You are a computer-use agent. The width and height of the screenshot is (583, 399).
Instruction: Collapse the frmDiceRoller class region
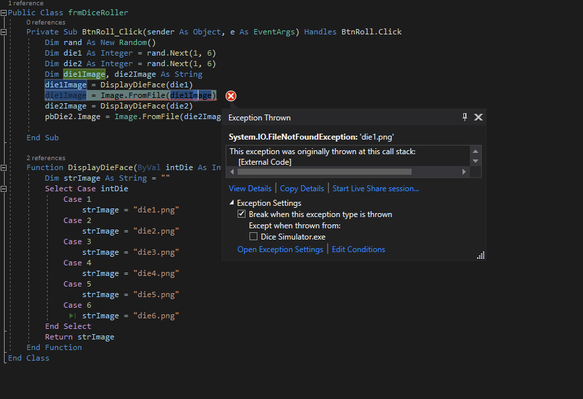4,12
